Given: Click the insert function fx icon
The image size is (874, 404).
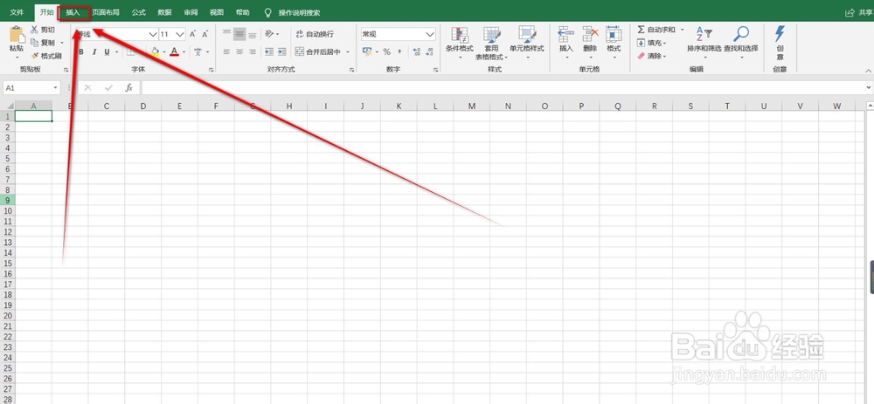Looking at the screenshot, I should 128,88.
